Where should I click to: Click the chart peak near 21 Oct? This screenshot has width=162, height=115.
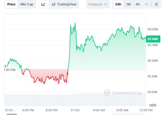point(75,23)
